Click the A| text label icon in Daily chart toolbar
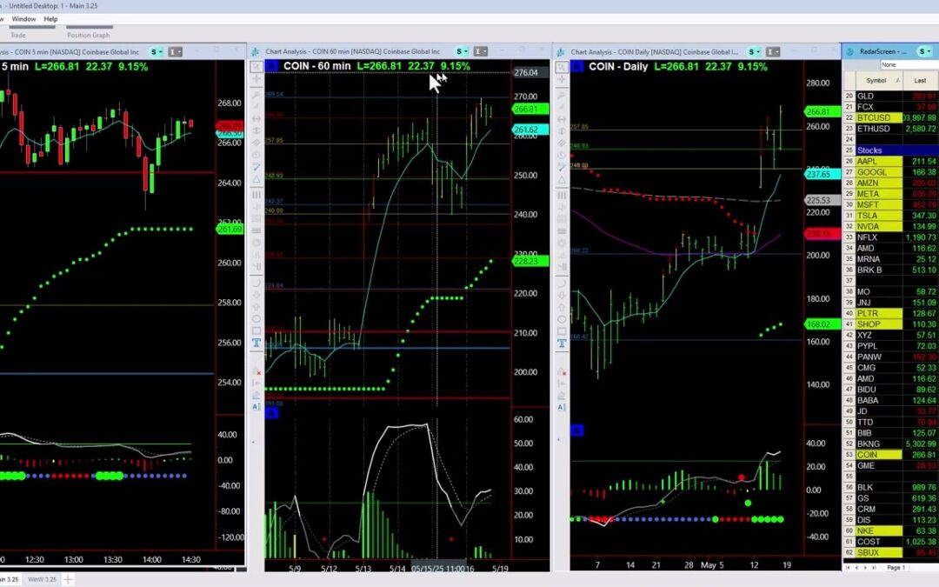Image resolution: width=939 pixels, height=587 pixels. pyautogui.click(x=562, y=407)
